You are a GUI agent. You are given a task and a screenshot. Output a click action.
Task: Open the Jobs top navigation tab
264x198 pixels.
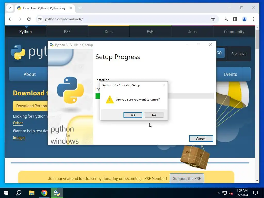point(192,31)
